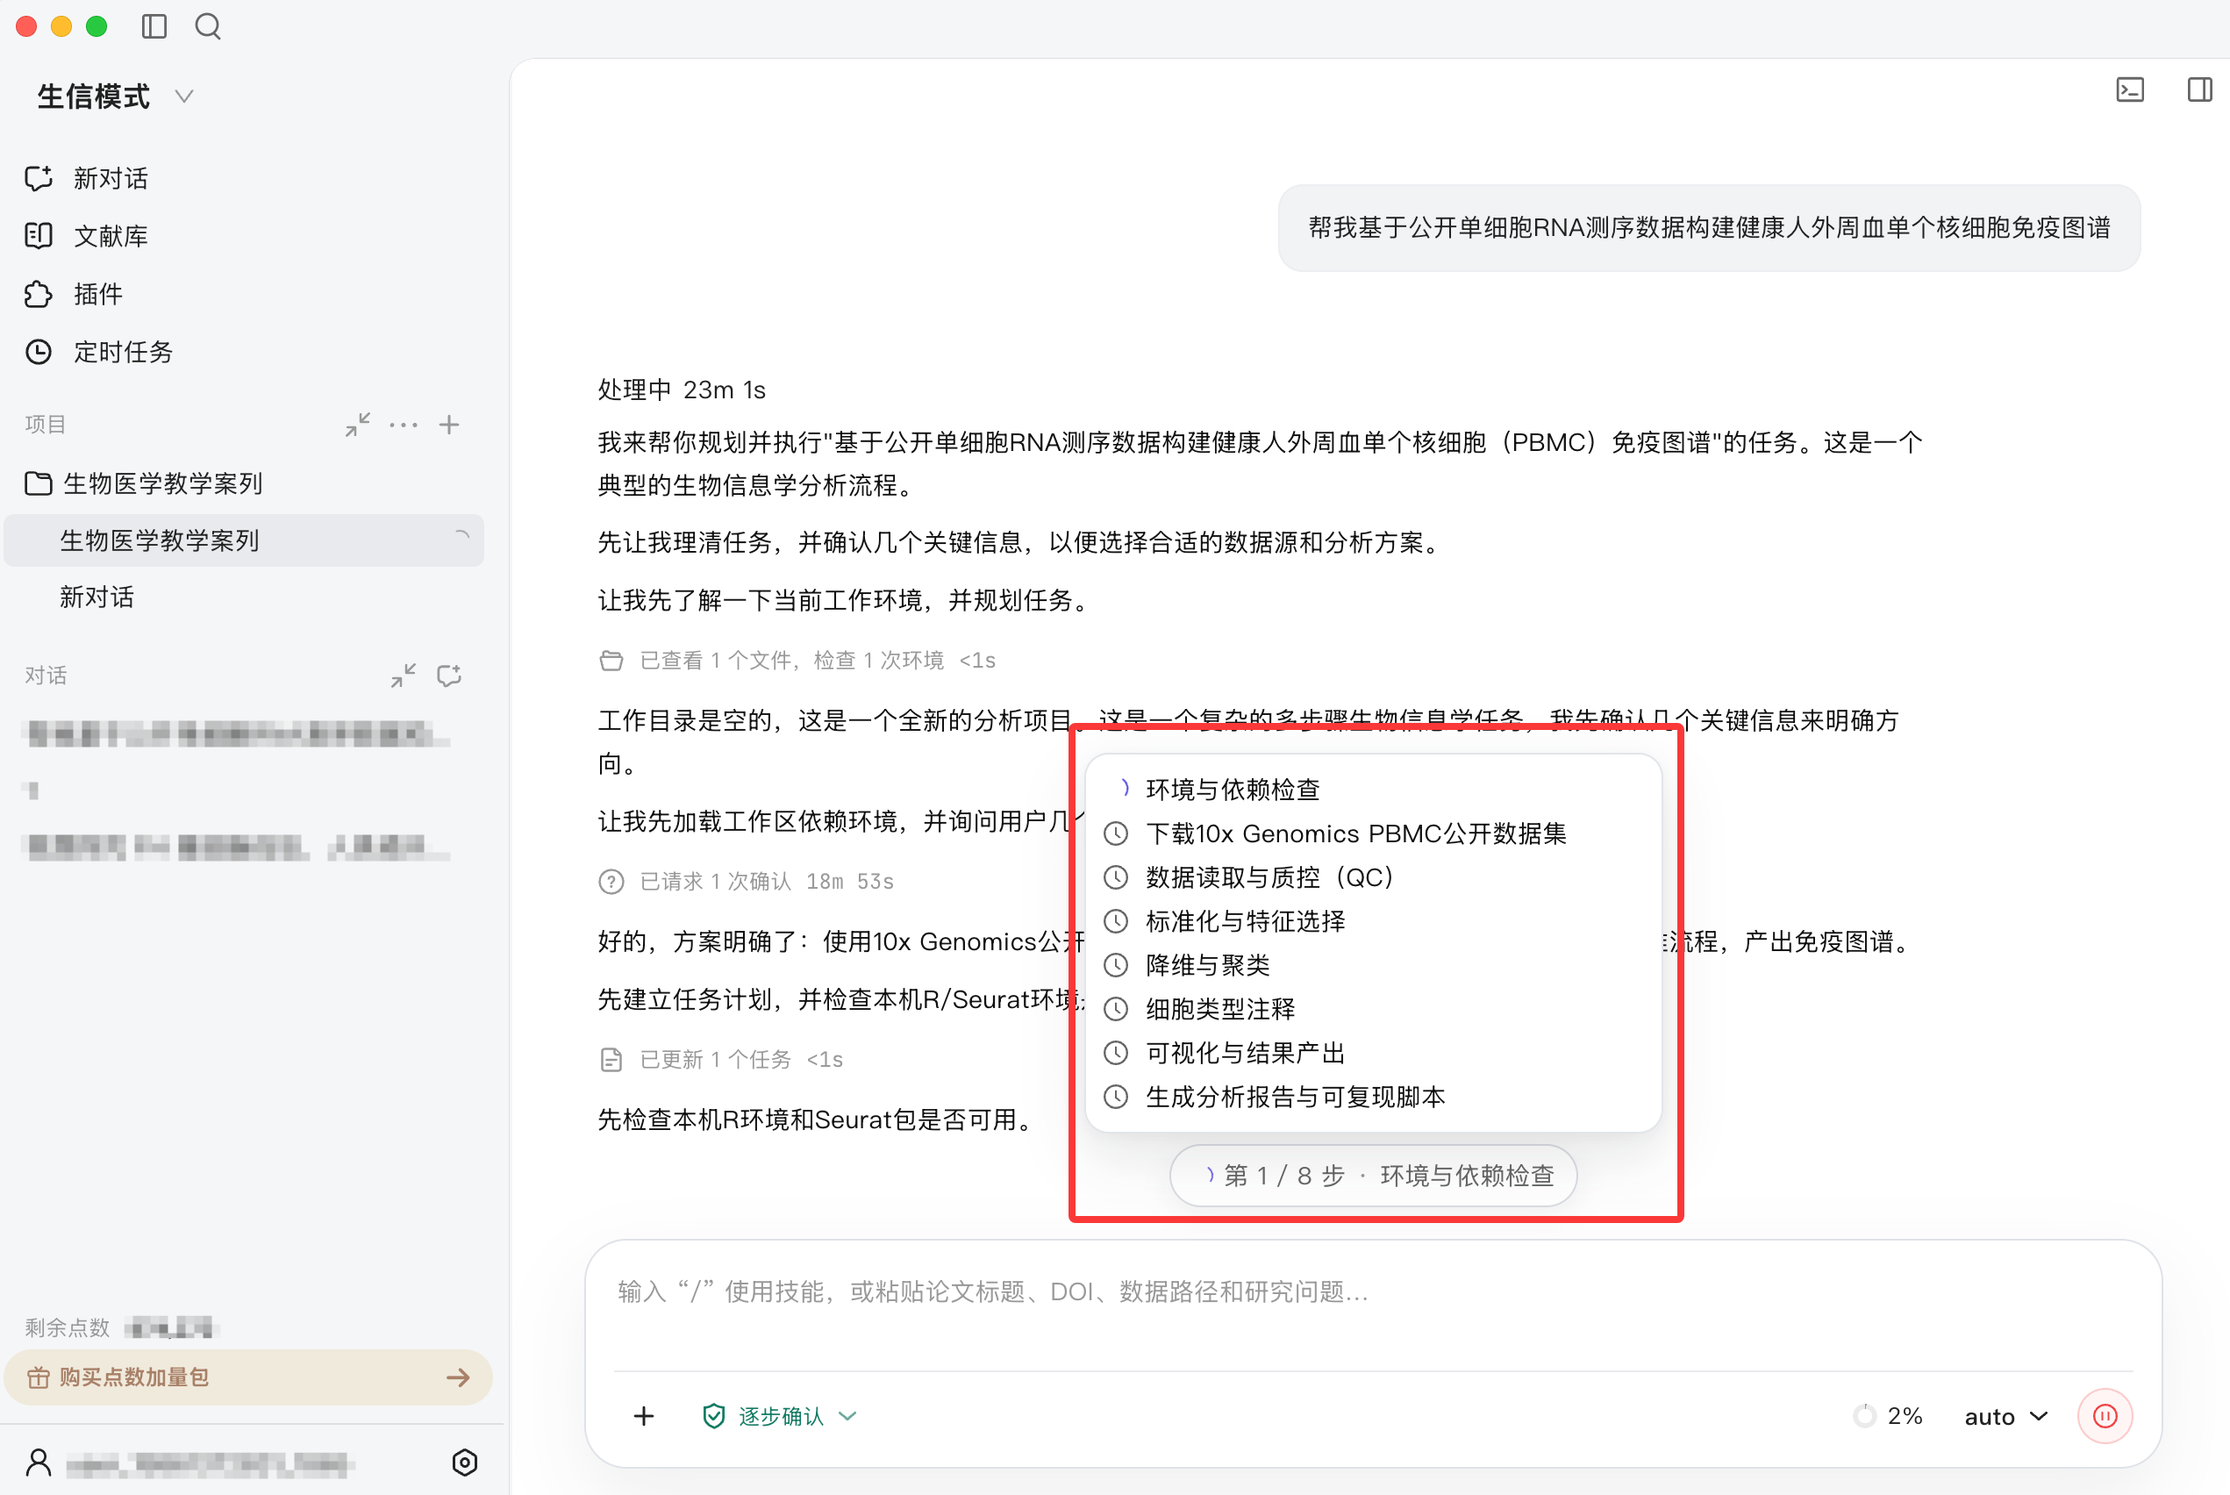Click 购买点数加量包 button
This screenshot has width=2230, height=1495.
[248, 1377]
